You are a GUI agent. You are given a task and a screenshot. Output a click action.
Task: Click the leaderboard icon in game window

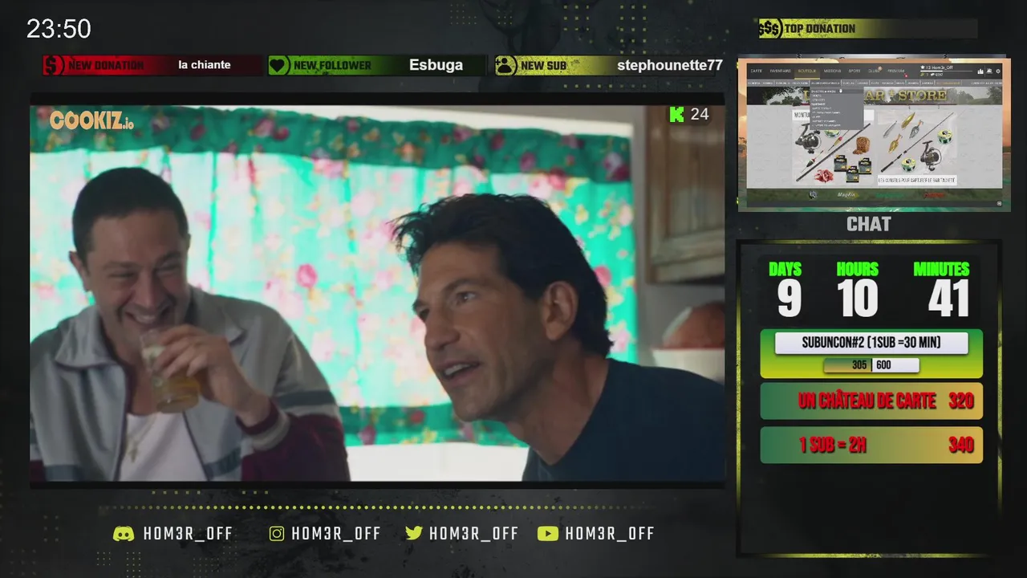coord(980,71)
